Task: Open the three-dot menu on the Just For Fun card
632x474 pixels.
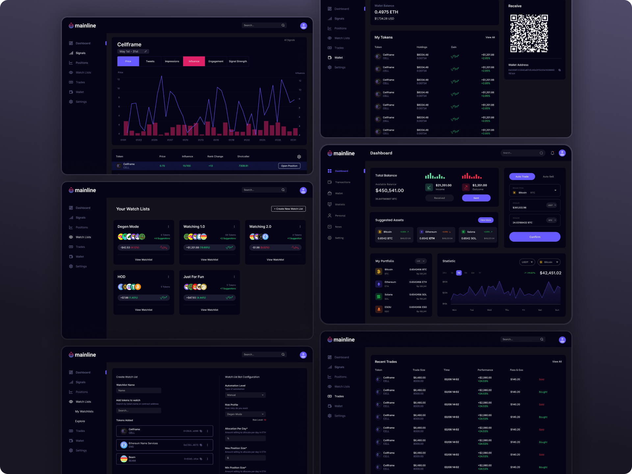Action: [x=234, y=277]
